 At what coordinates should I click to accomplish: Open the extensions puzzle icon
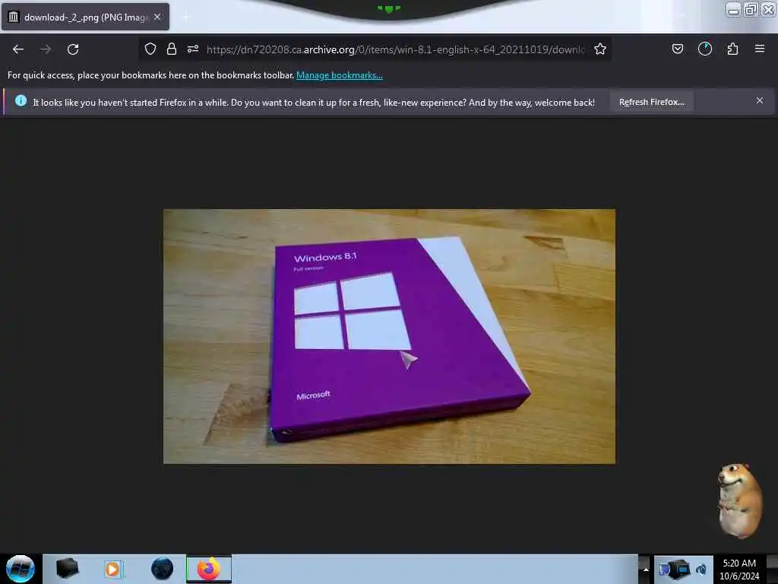coord(732,49)
